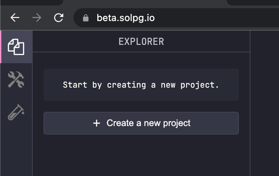Open the Explorer files sidebar icon

16,47
